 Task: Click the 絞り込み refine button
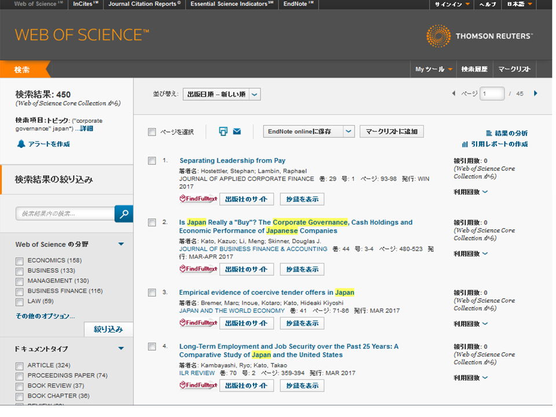[108, 330]
